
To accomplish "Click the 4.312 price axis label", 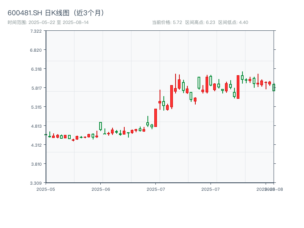I will (36, 145).
